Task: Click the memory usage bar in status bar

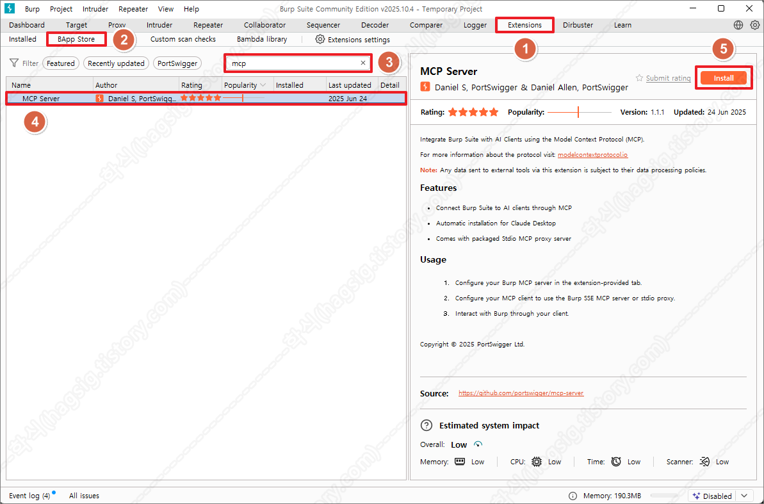Action: [x=664, y=496]
